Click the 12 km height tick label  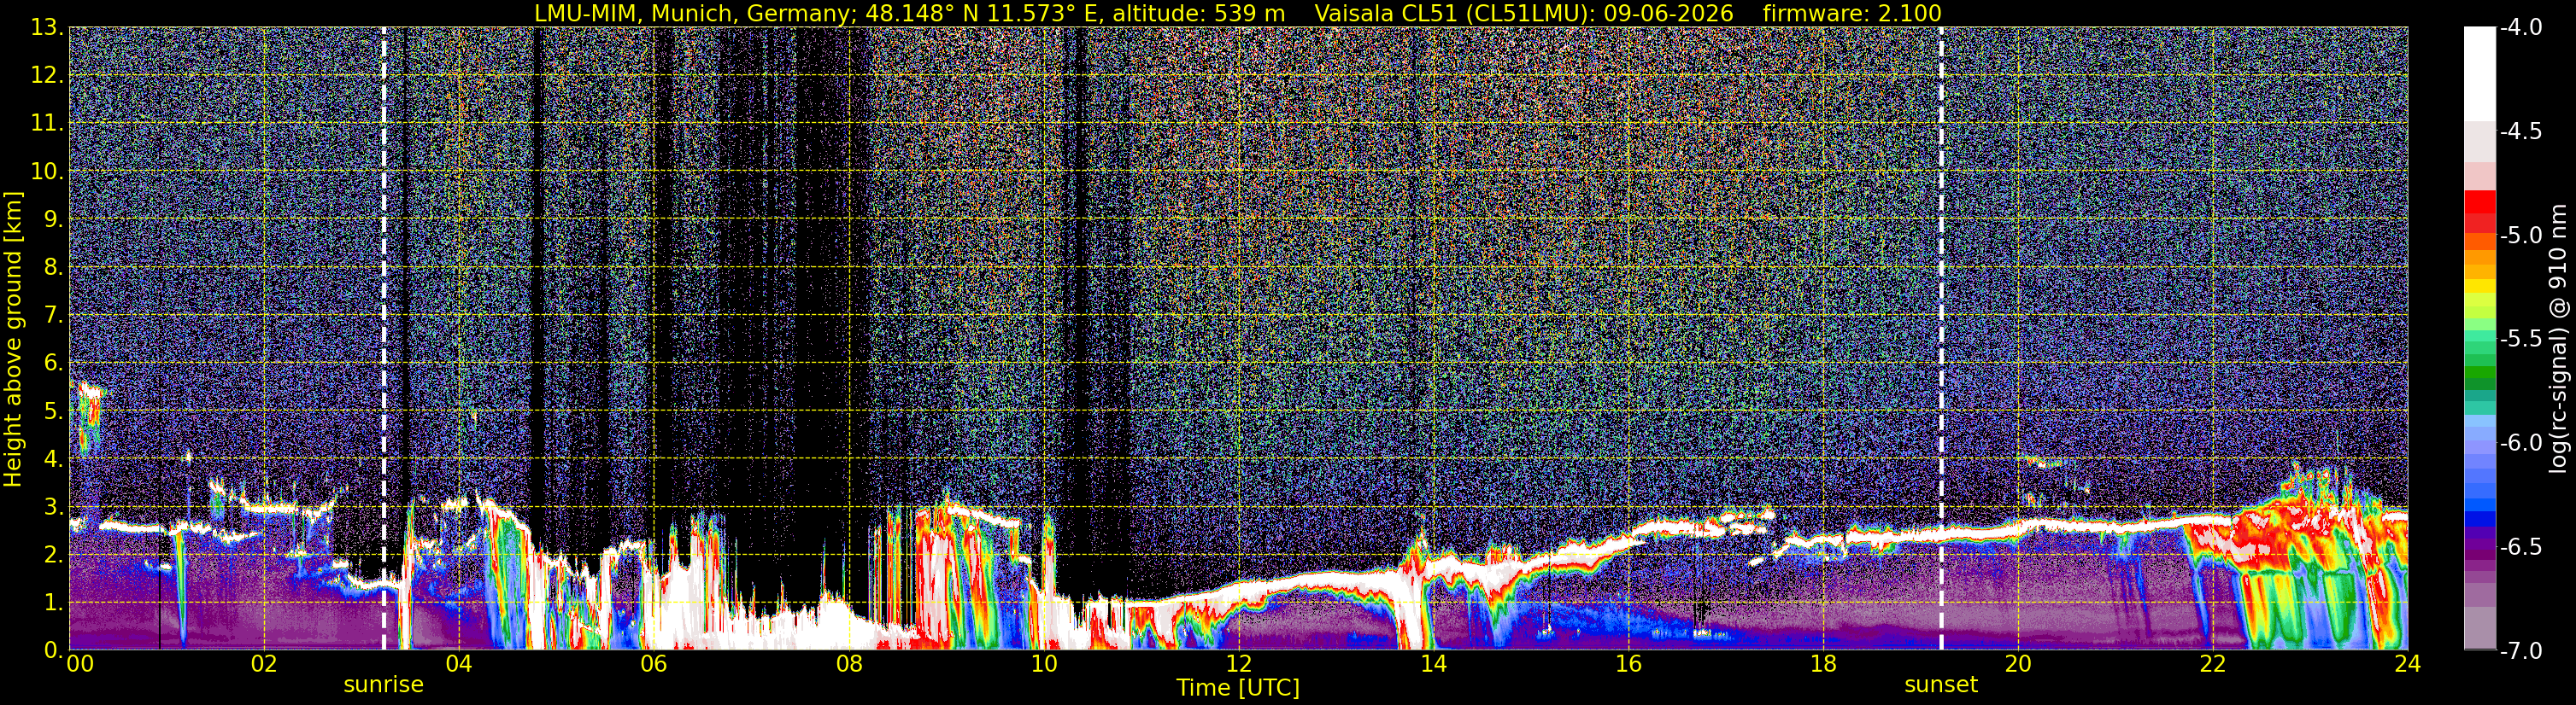pos(46,76)
